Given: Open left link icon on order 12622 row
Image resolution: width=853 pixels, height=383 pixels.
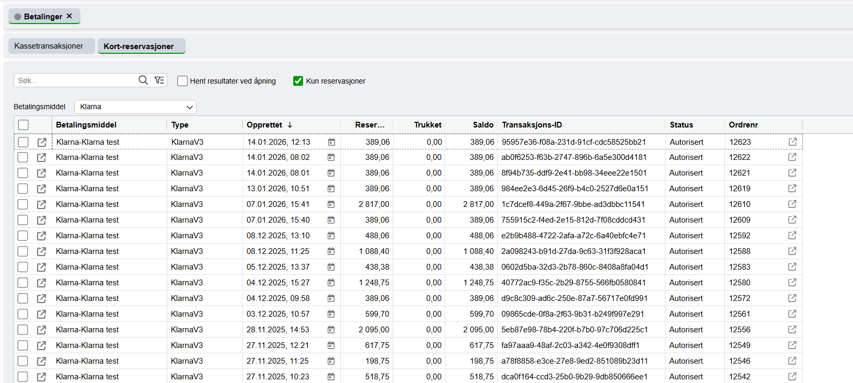Looking at the screenshot, I should point(41,157).
